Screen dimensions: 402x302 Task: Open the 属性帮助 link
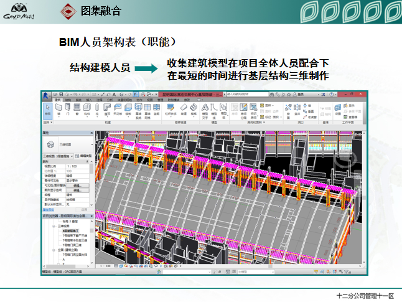tap(48, 210)
